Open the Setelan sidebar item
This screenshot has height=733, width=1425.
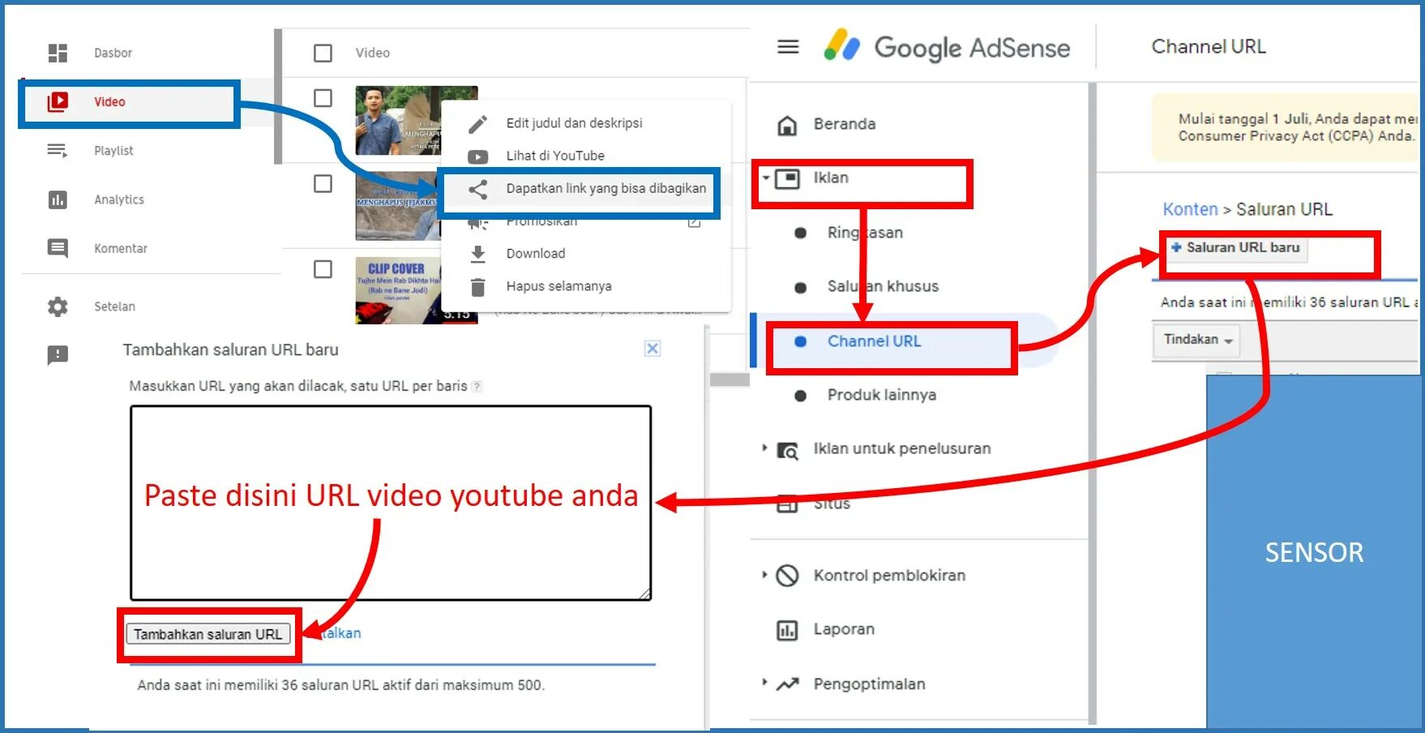114,306
